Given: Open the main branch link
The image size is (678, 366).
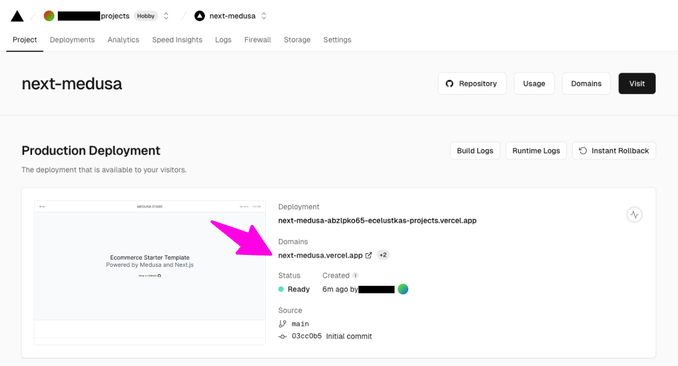Looking at the screenshot, I should [x=300, y=324].
